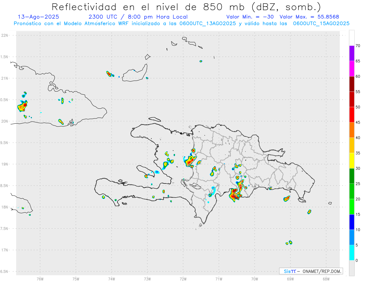Screen dimensions: 366x283
Task: Click the colorbar label "55"
Action: coord(358,92)
